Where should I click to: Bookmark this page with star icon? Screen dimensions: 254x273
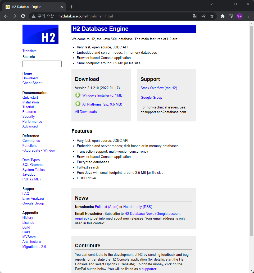[212, 16]
